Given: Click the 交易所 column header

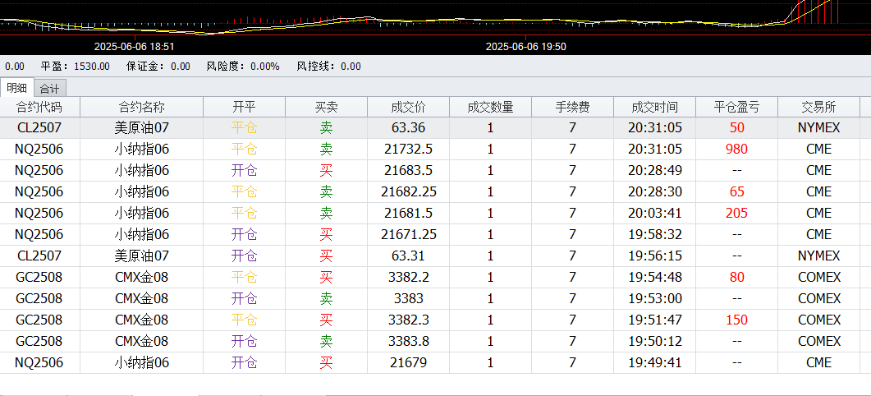Looking at the screenshot, I should point(818,107).
